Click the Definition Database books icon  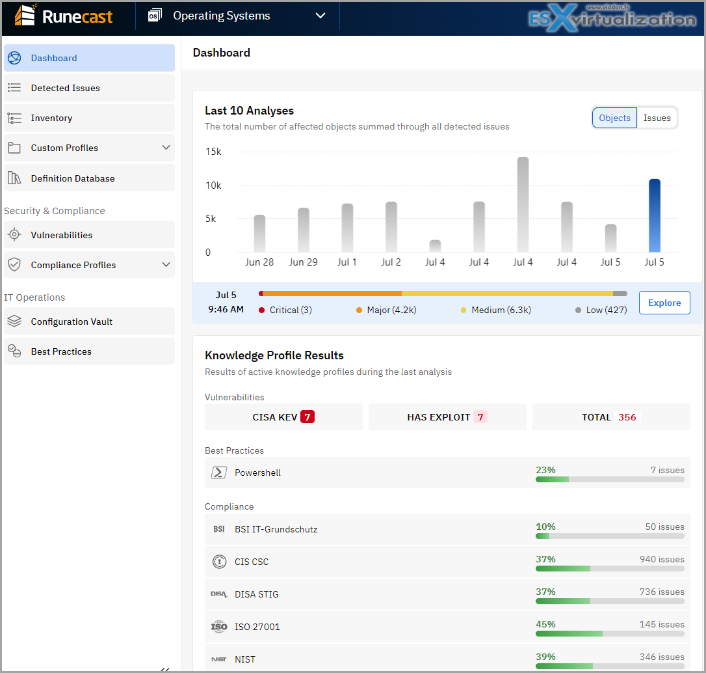[14, 178]
